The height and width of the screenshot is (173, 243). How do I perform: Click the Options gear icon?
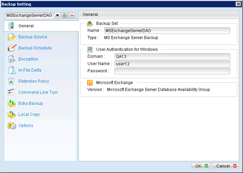[x=12, y=126]
